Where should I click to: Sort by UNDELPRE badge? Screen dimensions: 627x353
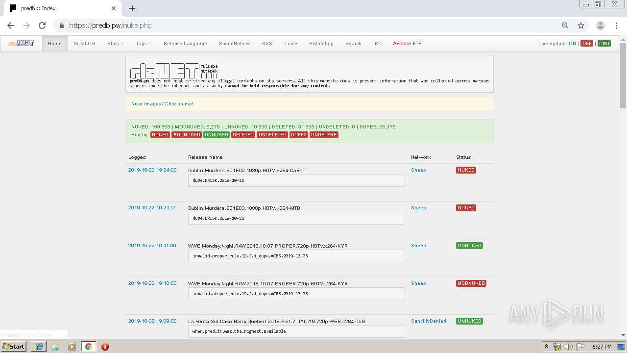tap(324, 135)
